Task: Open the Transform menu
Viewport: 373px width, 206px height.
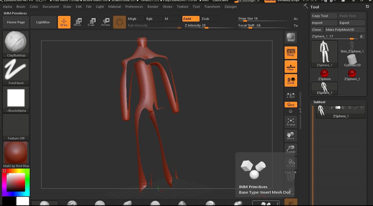Action: pyautogui.click(x=212, y=7)
